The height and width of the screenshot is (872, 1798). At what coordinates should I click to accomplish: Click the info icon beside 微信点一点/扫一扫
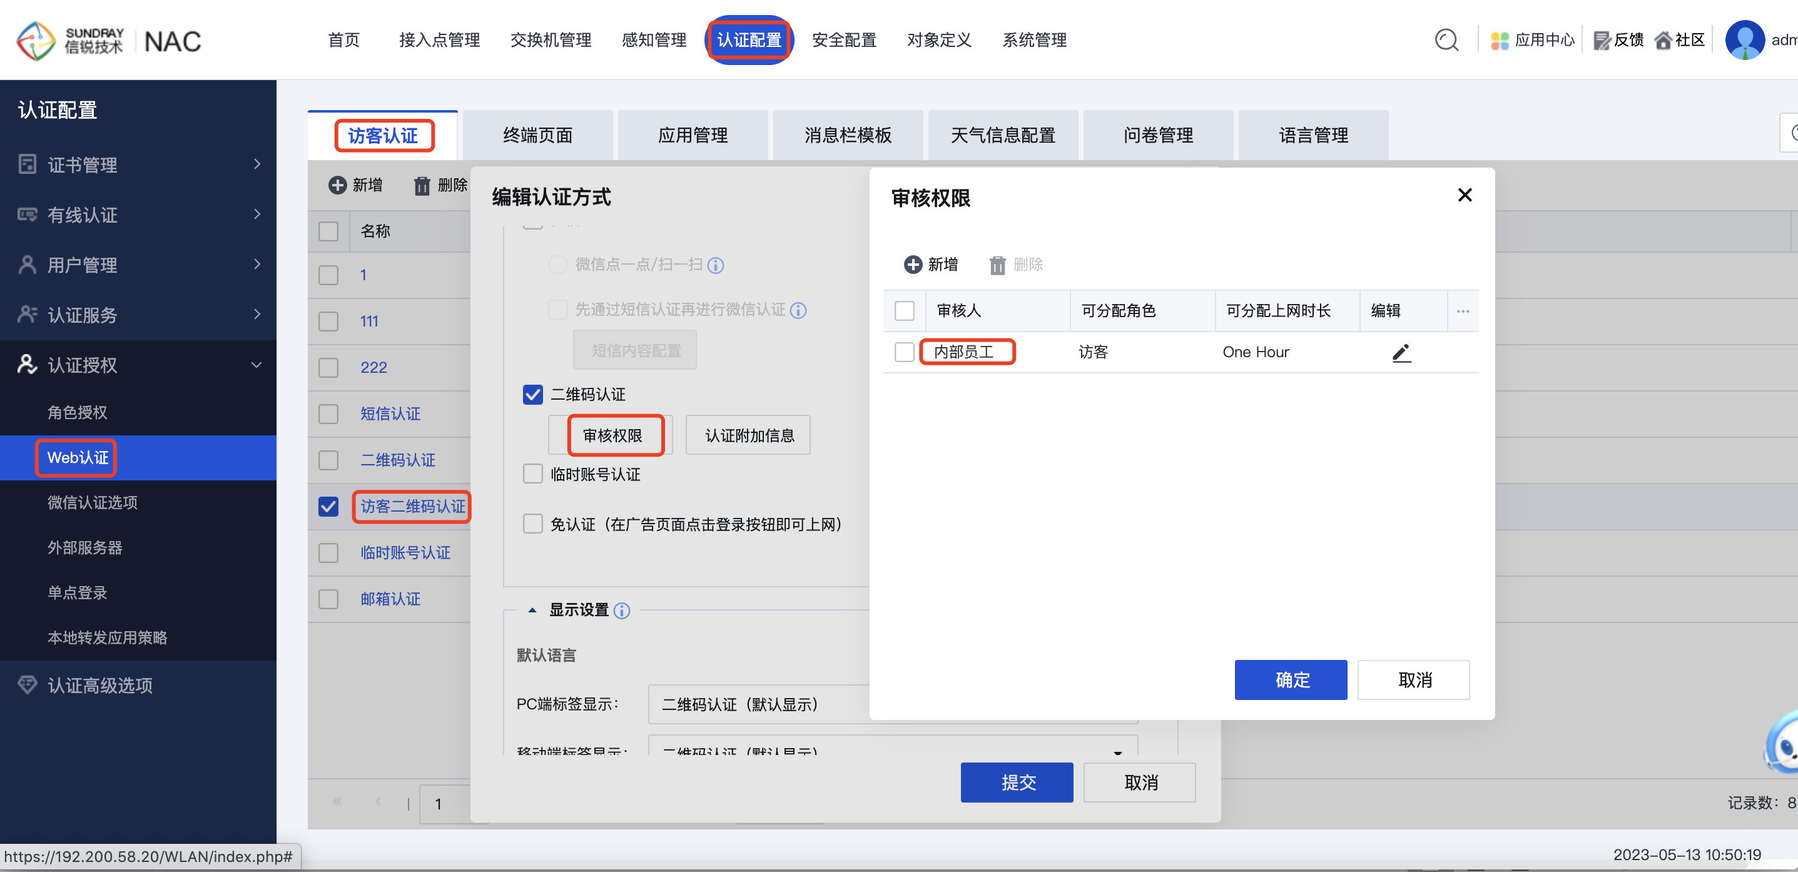point(716,265)
